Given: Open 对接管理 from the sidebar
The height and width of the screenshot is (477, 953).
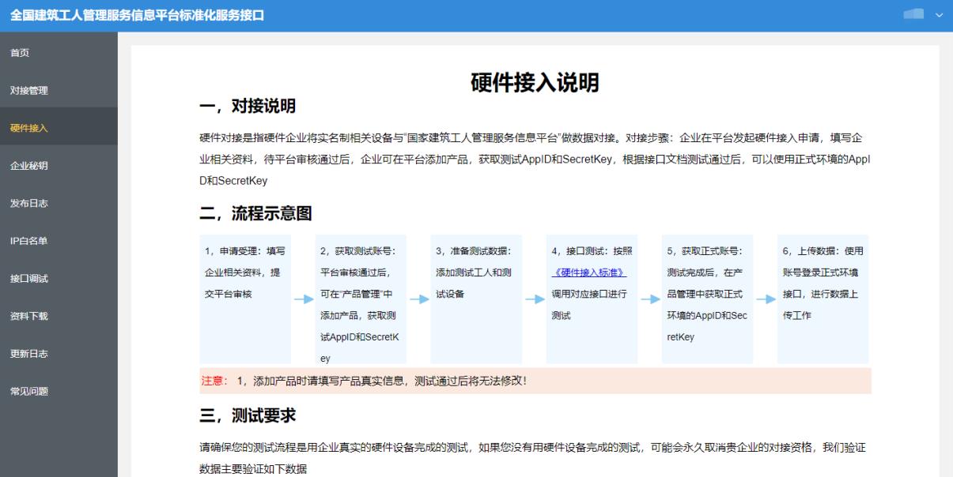Looking at the screenshot, I should (x=29, y=90).
